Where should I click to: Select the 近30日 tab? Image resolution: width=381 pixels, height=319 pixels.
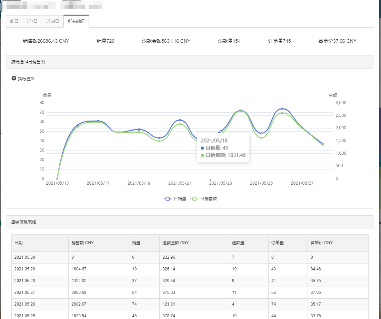[53, 21]
